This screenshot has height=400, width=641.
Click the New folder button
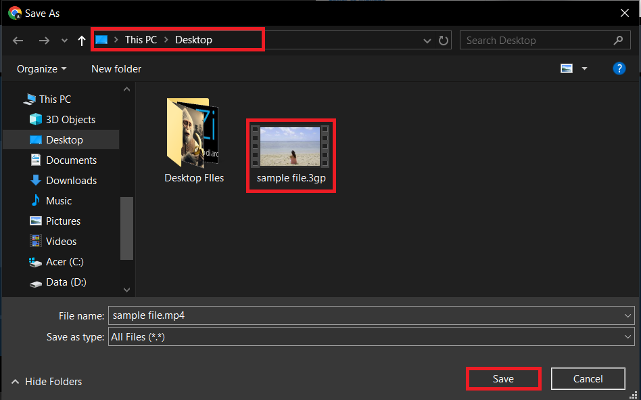click(x=116, y=68)
